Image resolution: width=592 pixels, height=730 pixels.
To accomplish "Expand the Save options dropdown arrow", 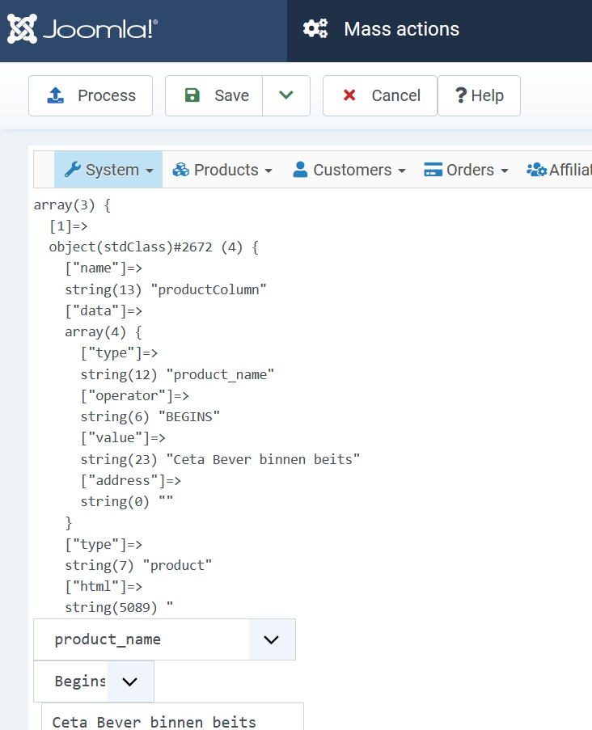I will point(286,95).
